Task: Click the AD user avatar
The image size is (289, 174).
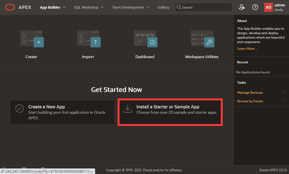Action: 268,7
